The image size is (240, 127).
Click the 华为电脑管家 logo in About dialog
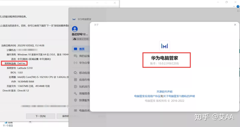click(x=165, y=46)
